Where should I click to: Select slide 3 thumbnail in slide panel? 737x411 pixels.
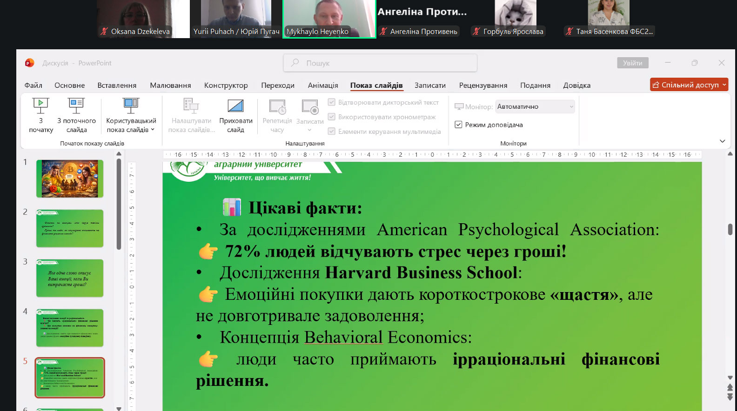tap(70, 278)
